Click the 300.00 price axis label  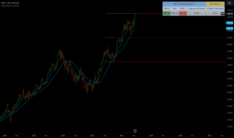(230, 65)
